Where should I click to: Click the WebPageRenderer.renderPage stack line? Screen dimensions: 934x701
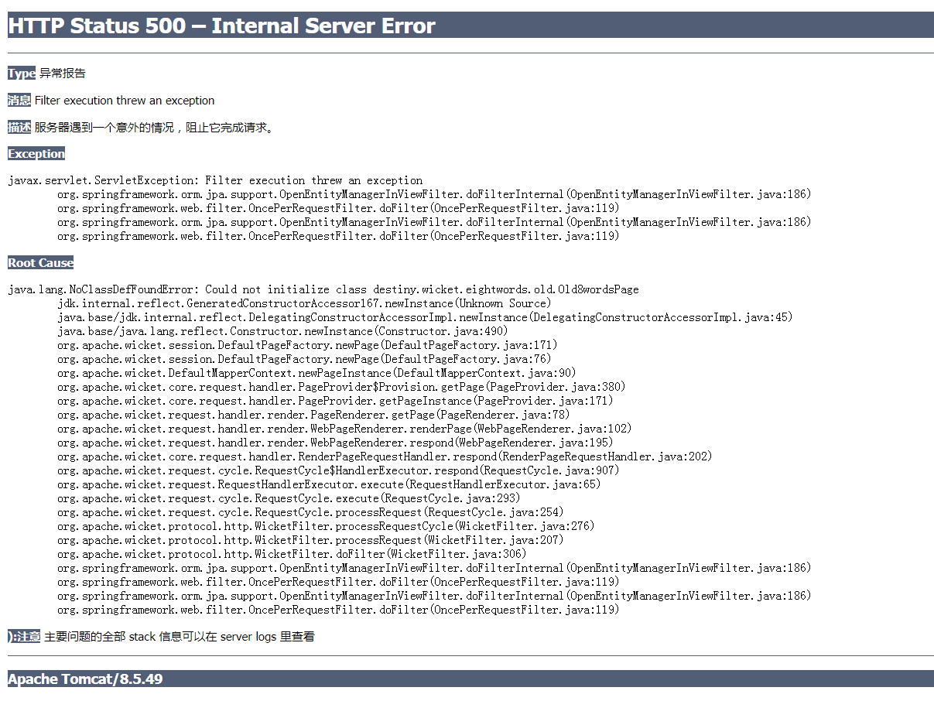[344, 429]
